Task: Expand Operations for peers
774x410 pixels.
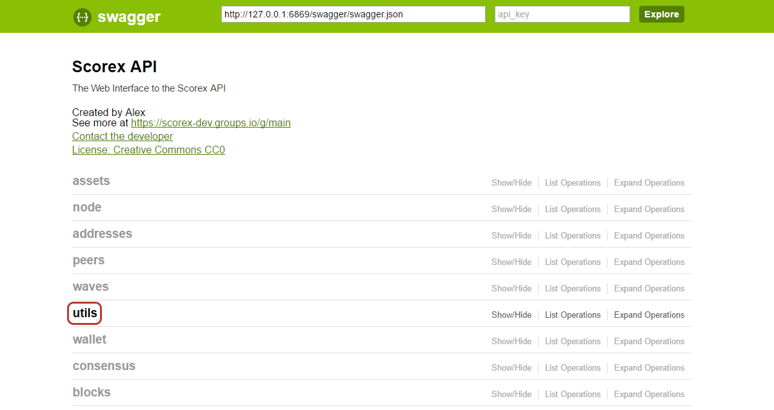Action: point(649,262)
